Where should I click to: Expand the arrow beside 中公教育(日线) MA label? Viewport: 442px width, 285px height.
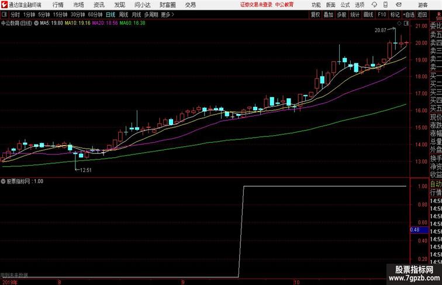pos(36,23)
